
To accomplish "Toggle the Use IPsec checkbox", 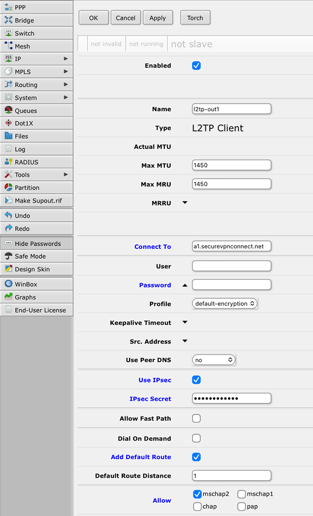I will click(197, 380).
